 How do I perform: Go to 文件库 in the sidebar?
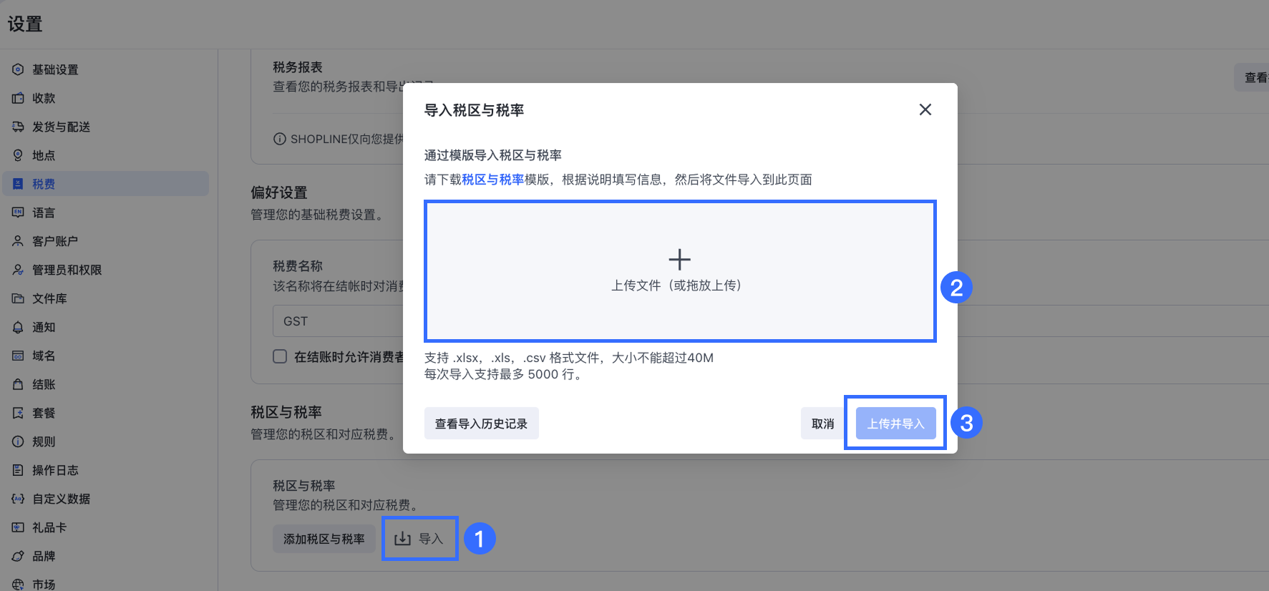pyautogui.click(x=106, y=298)
